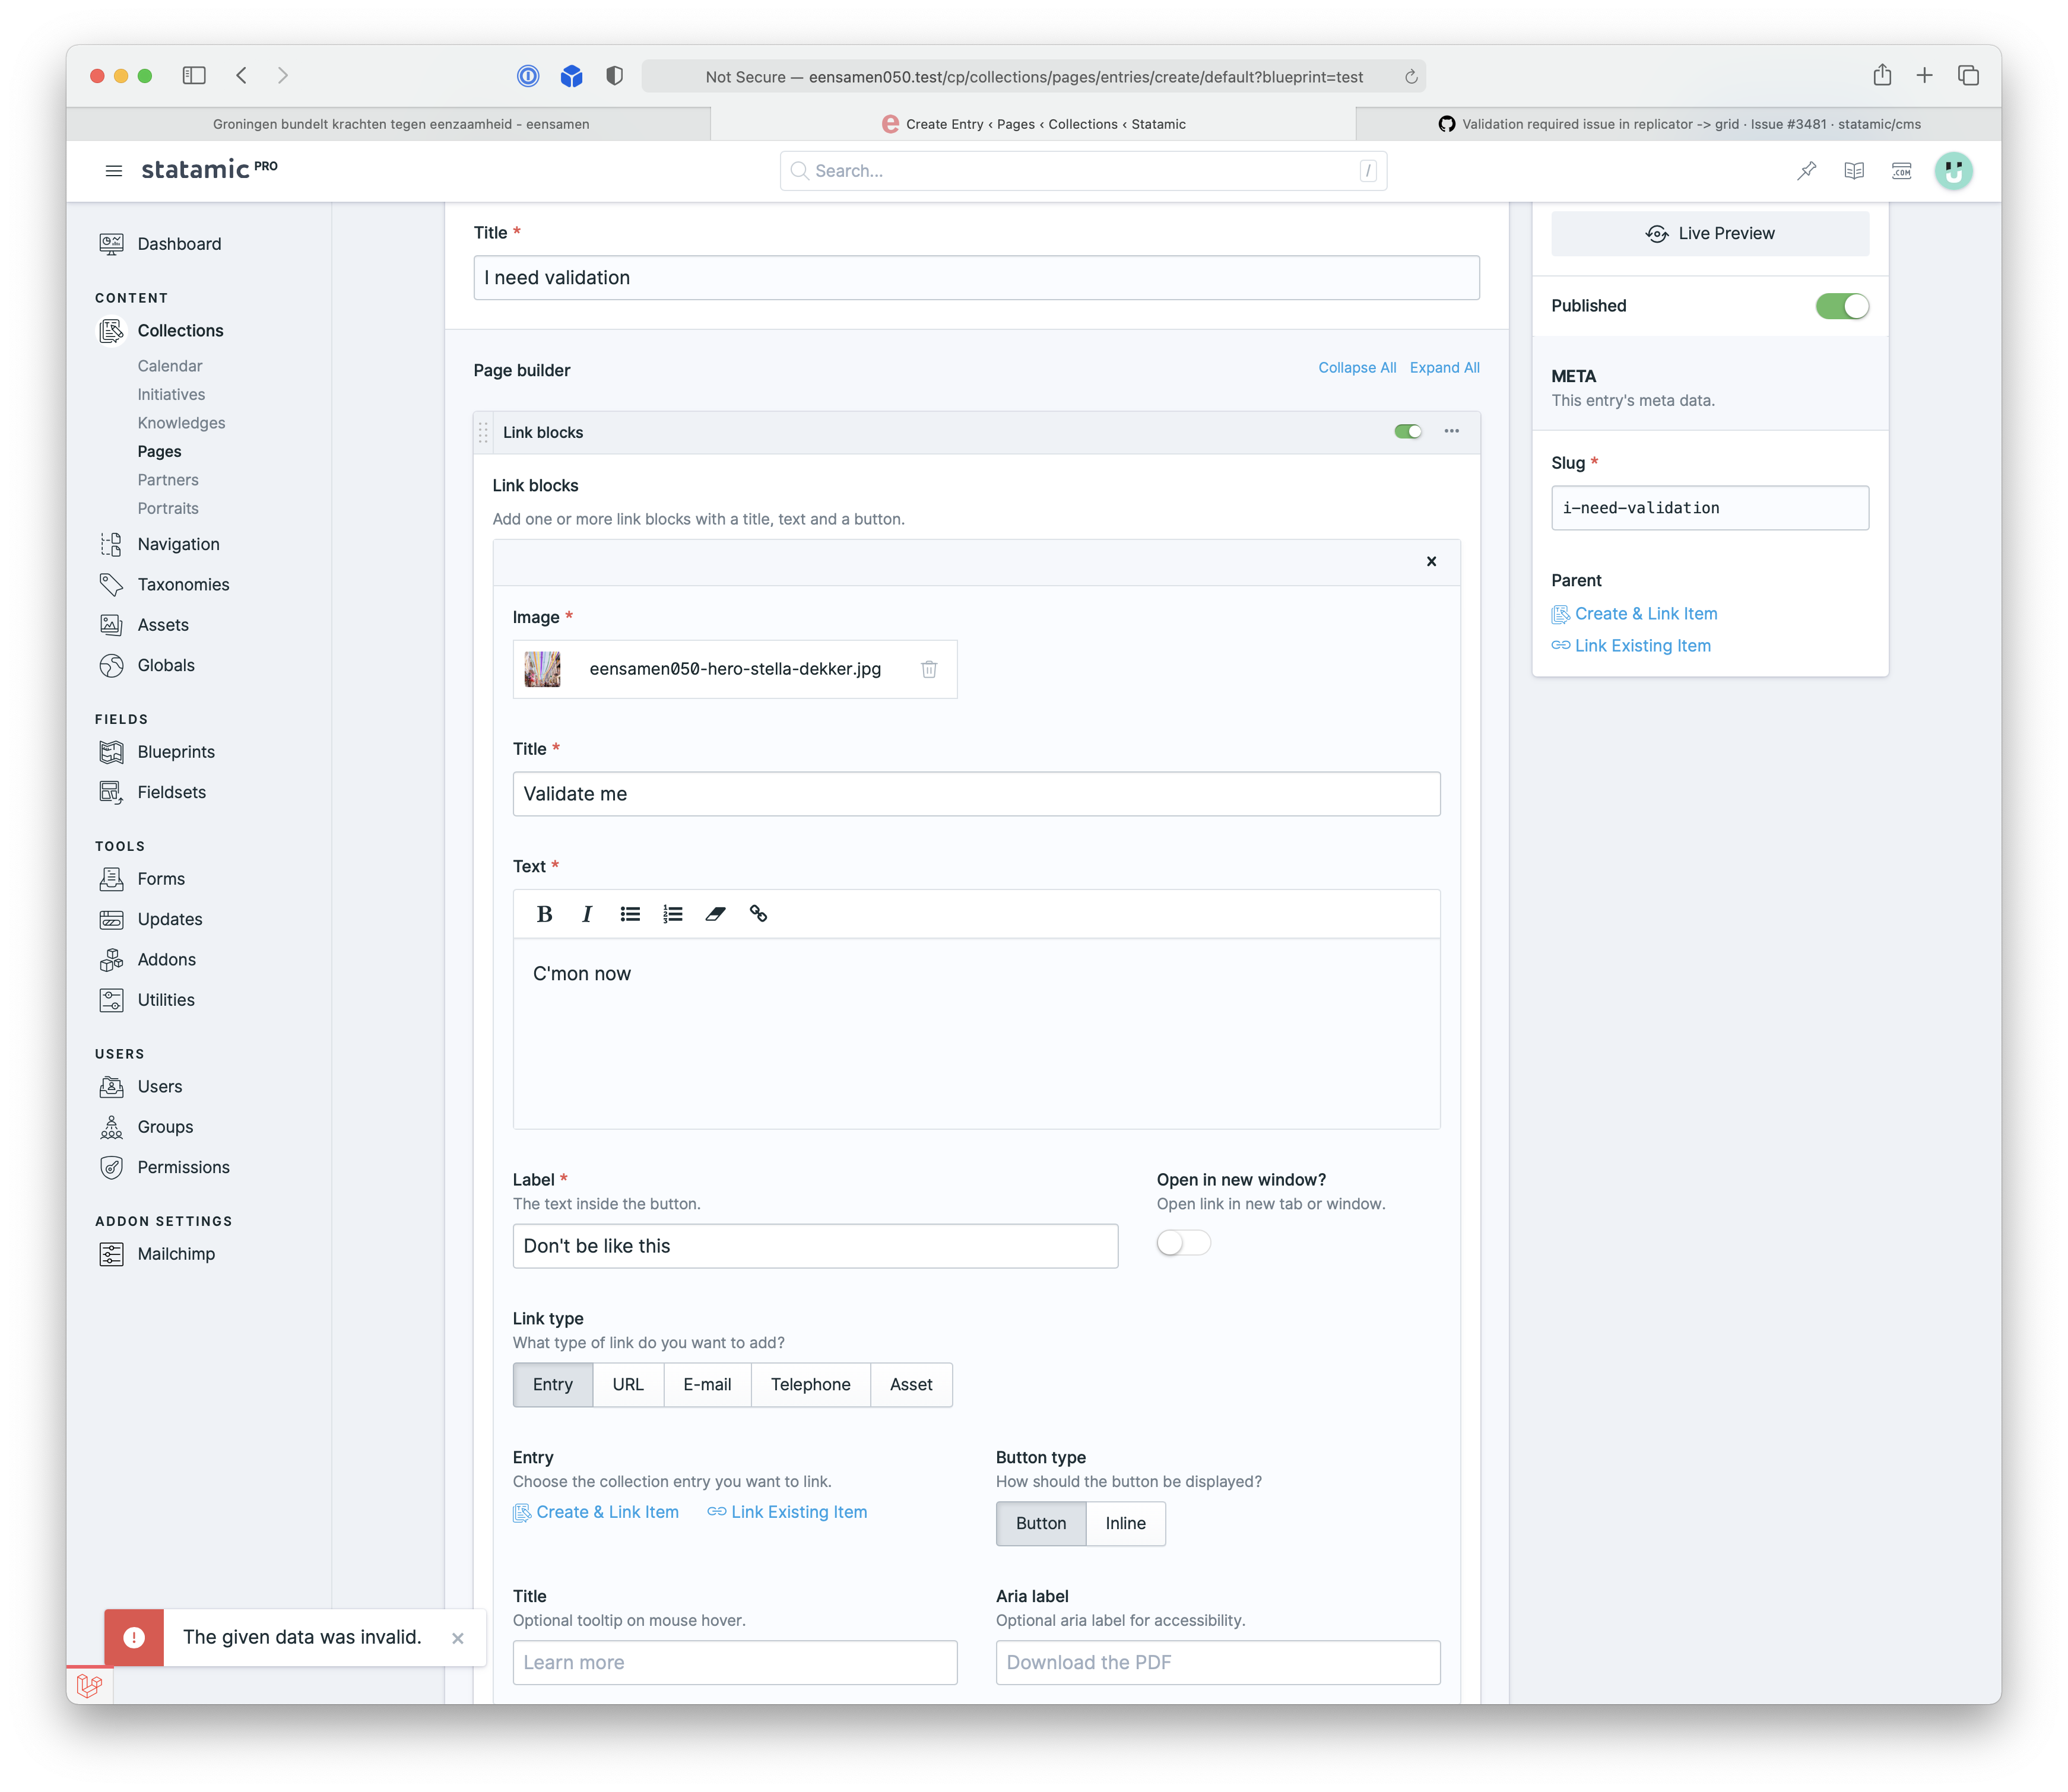Open a new Safari tab

(1923, 75)
